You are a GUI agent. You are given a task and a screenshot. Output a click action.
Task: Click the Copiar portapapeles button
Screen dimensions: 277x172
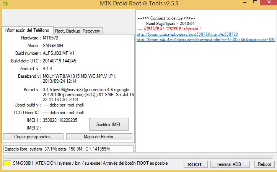pos(33,137)
